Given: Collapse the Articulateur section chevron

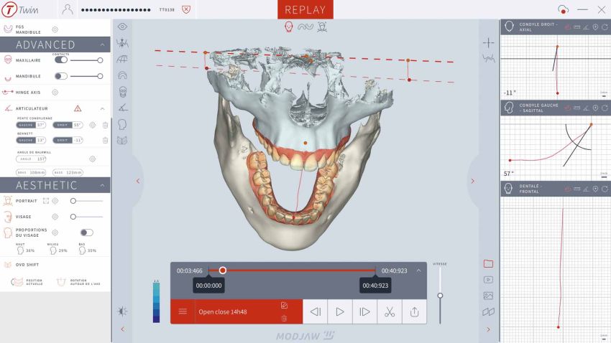Looking at the screenshot, I should click(102, 108).
